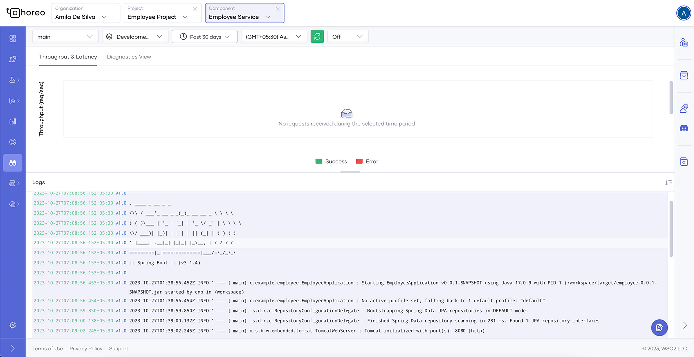The width and height of the screenshot is (694, 357).
Task: Select the Observability binoculars icon in the sidebar
Action: pos(13,162)
